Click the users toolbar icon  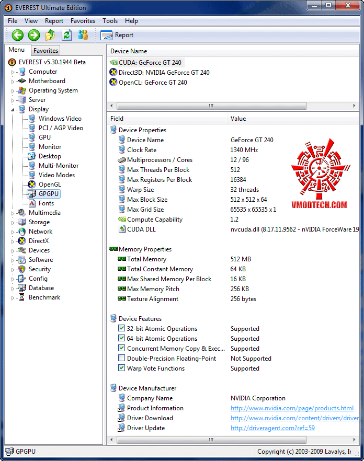[83, 35]
